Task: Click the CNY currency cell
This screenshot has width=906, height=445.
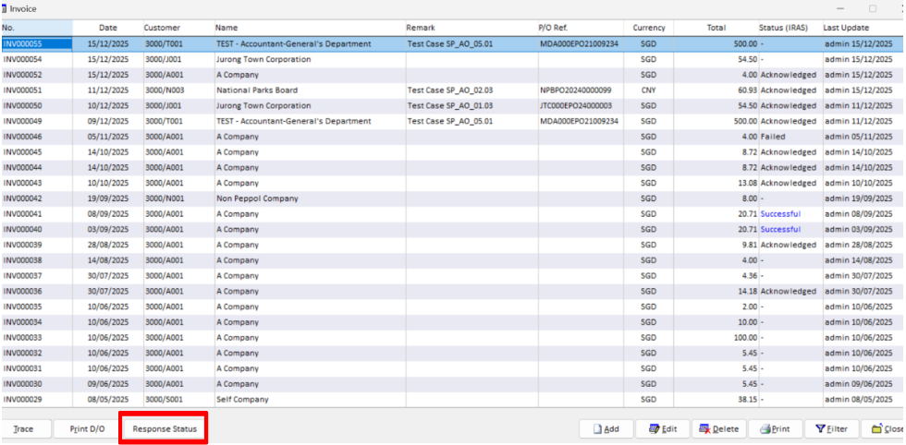Action: click(649, 90)
